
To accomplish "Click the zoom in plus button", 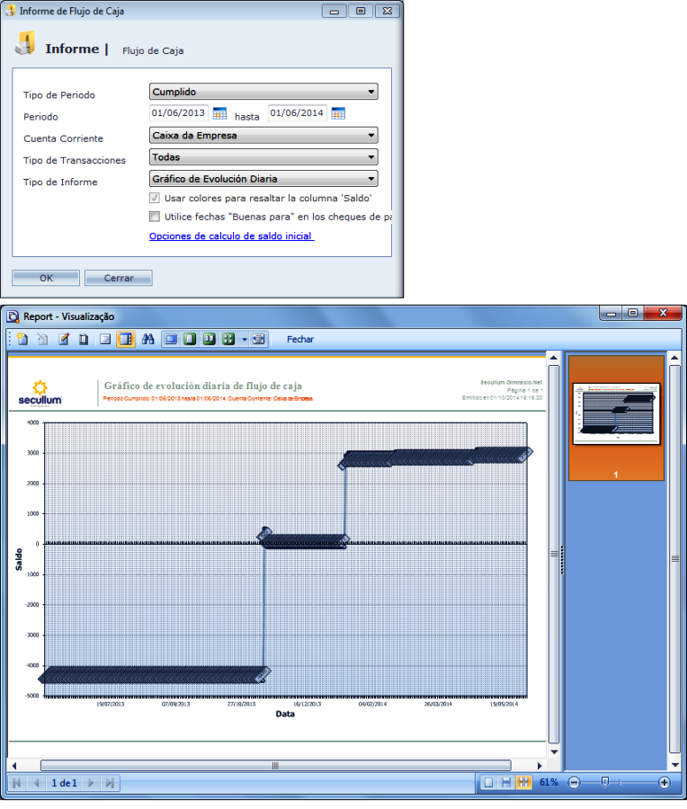I will pyautogui.click(x=665, y=782).
